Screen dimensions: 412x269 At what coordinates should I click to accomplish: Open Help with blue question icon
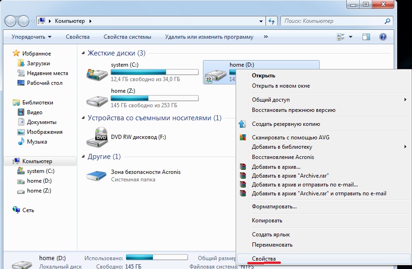(383, 37)
